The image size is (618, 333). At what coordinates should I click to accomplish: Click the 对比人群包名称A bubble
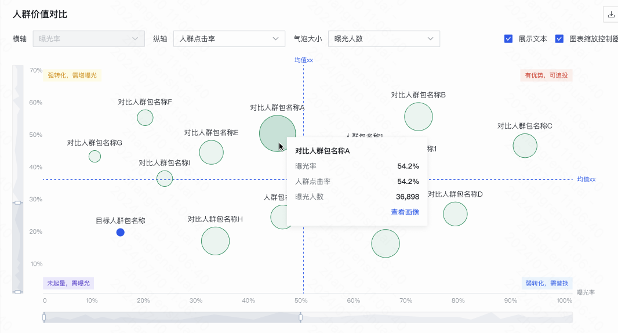pyautogui.click(x=278, y=133)
